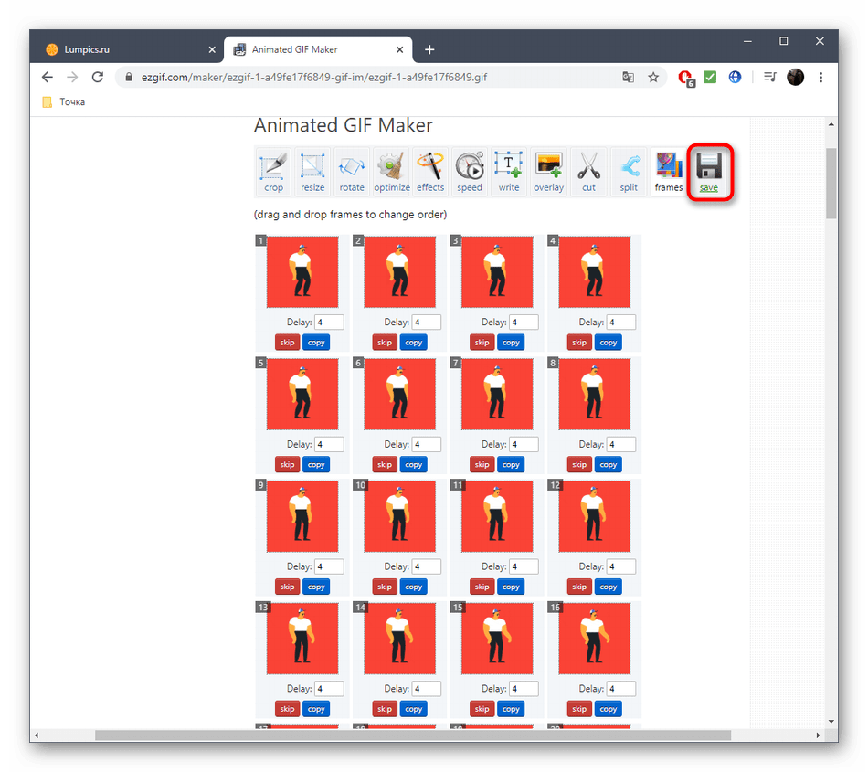Copy frame 5
The image size is (868, 772).
(x=316, y=465)
